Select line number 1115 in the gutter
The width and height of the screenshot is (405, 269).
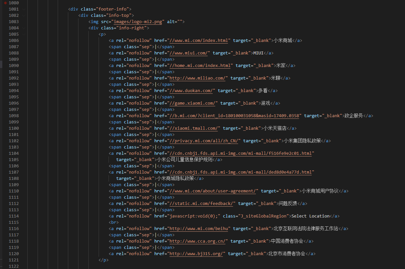pos(14,222)
